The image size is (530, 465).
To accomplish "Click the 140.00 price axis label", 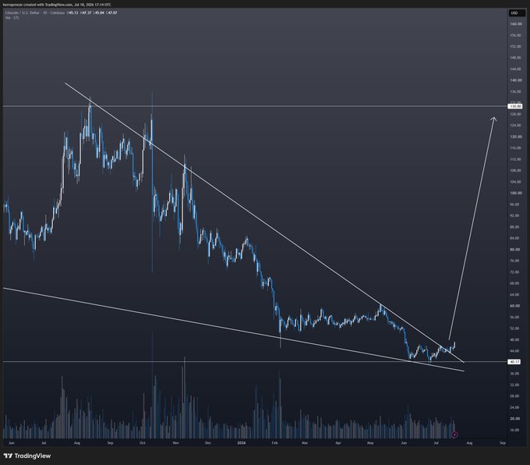I will 515,80.
